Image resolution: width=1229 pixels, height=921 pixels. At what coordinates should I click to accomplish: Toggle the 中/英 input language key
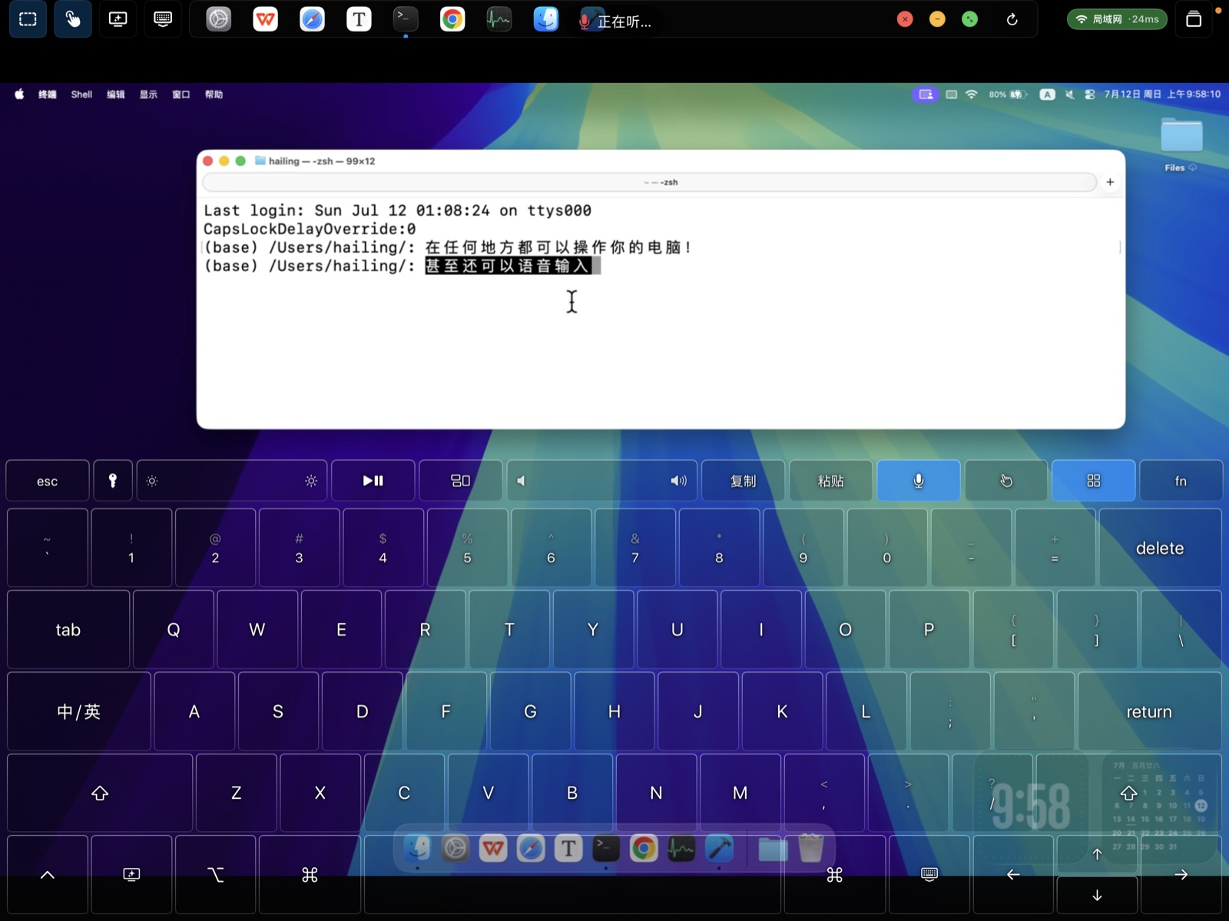pos(79,711)
